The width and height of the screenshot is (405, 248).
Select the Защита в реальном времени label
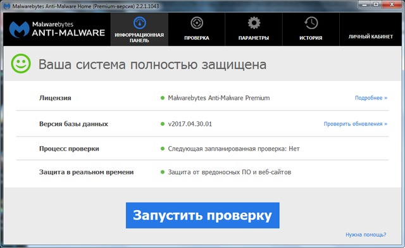pyautogui.click(x=86, y=172)
